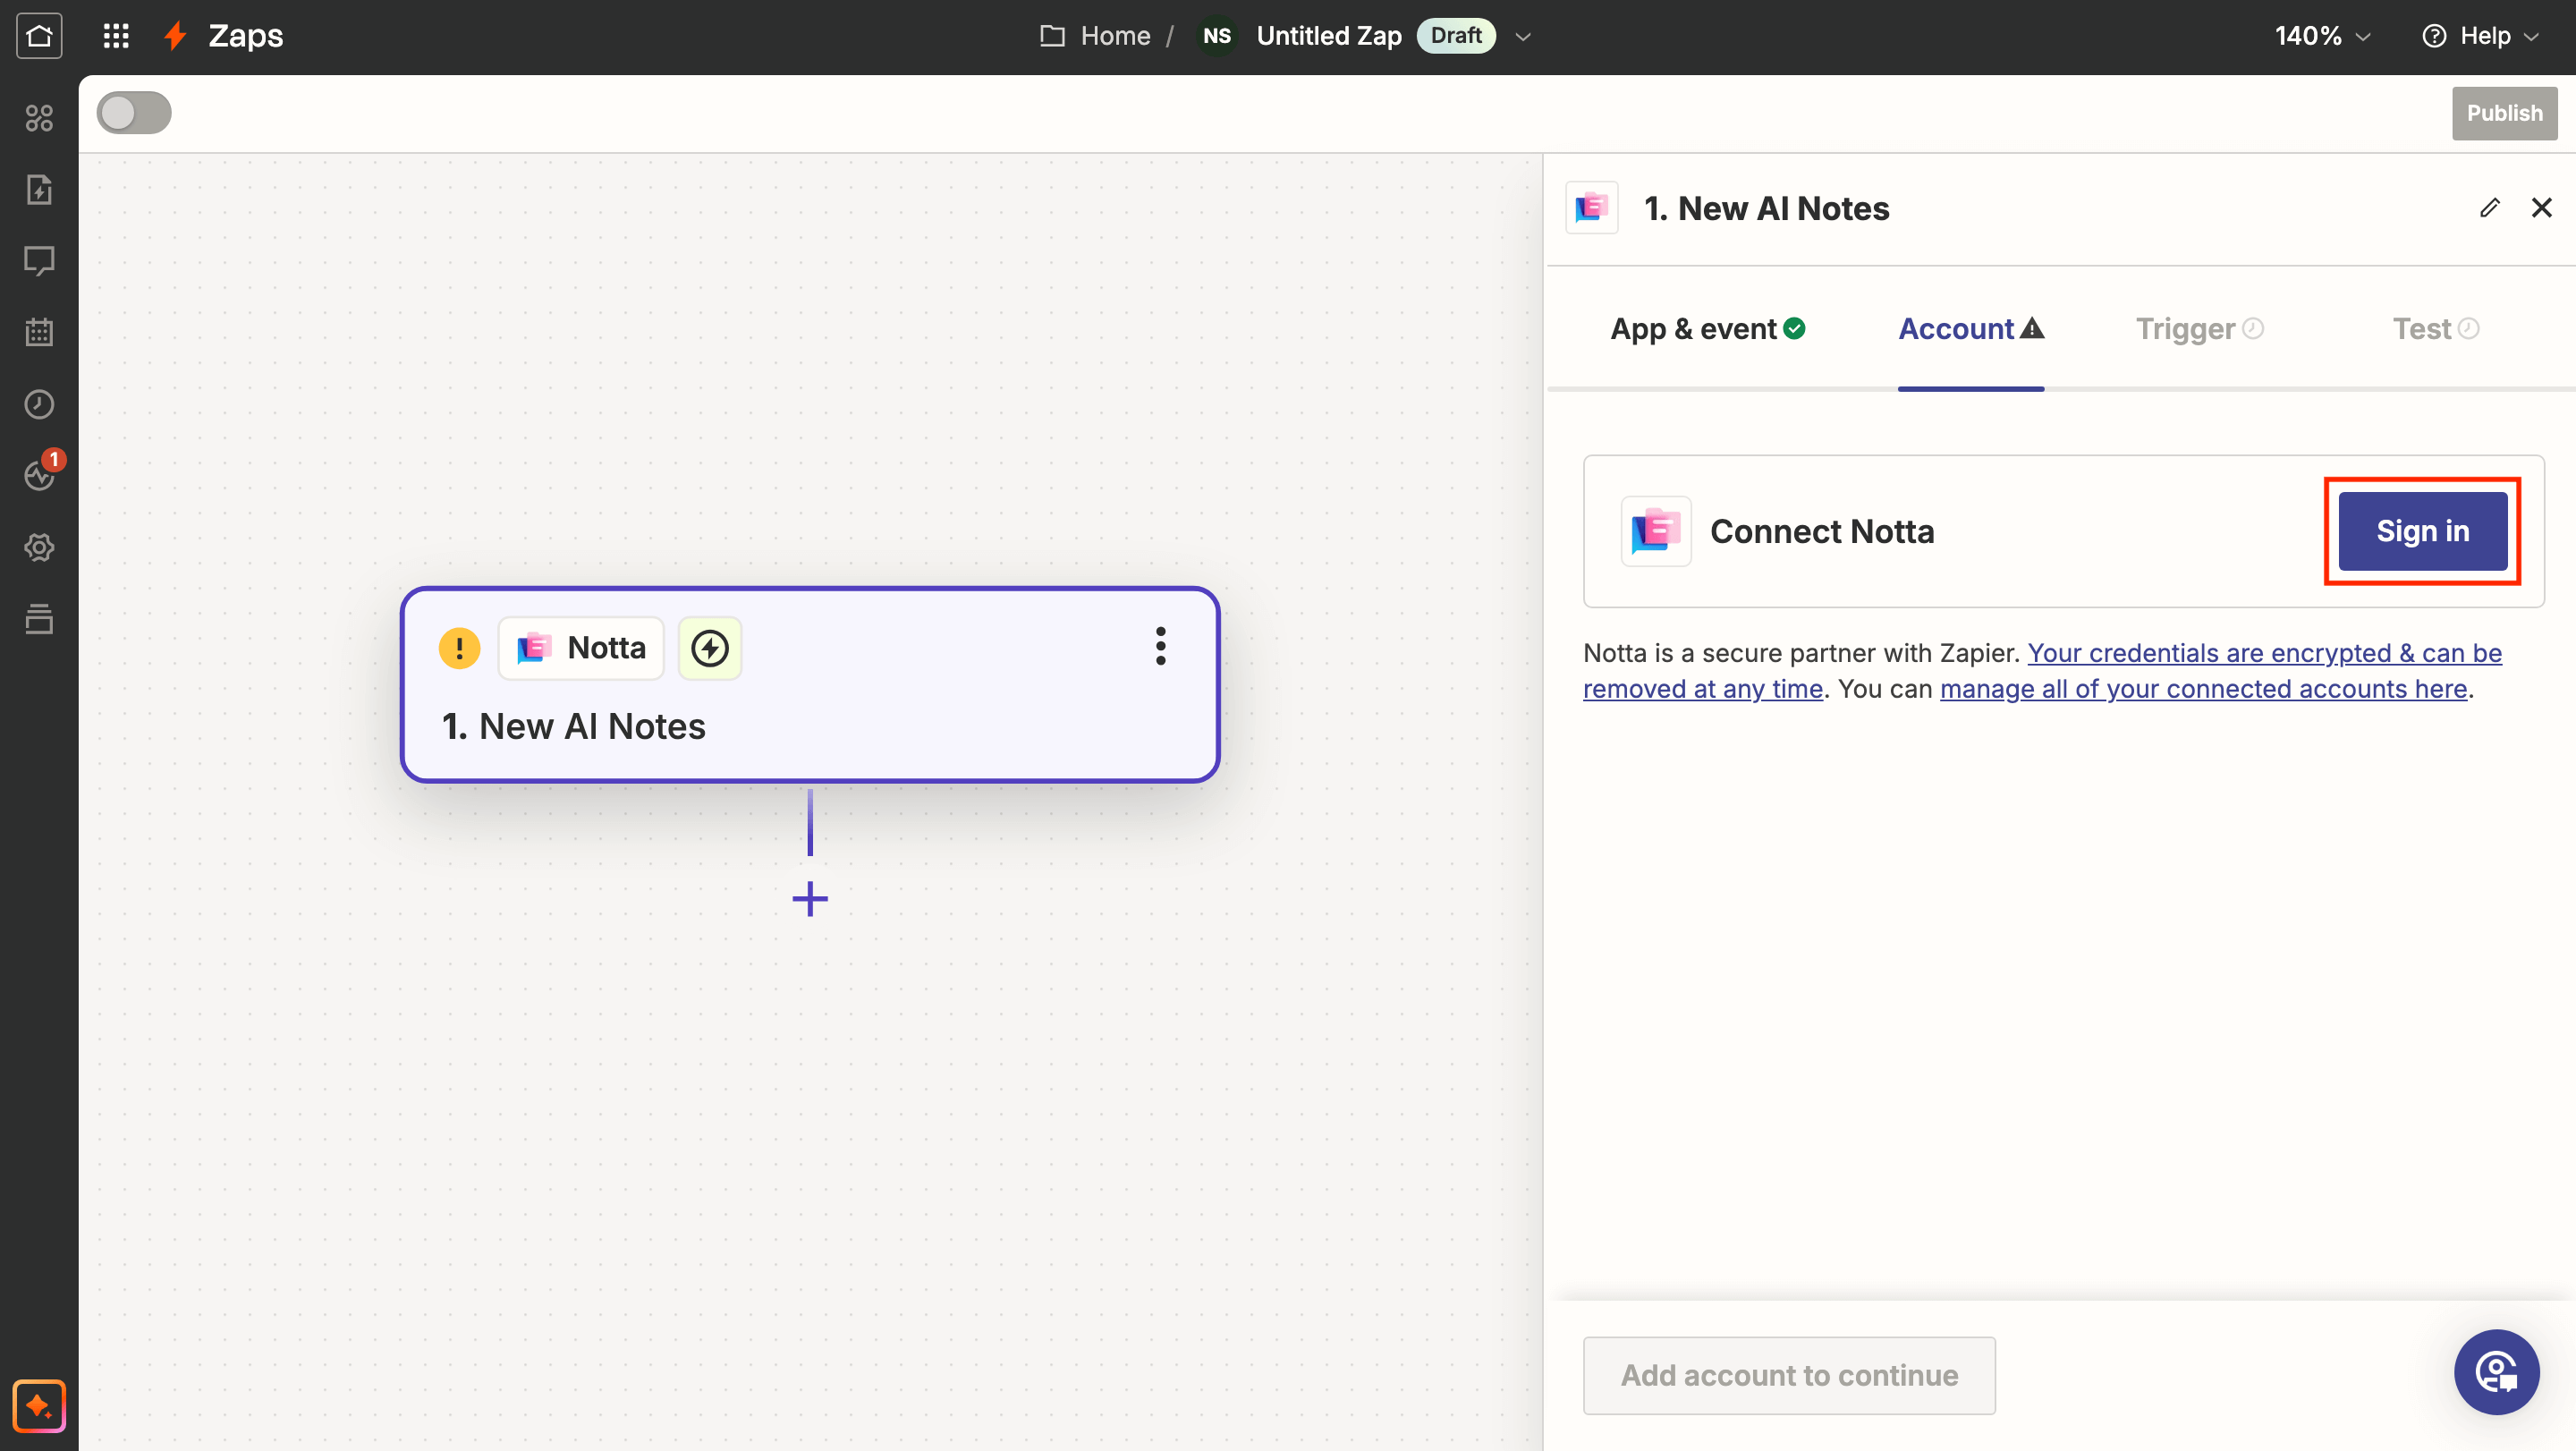Click the Zaps lightning bolt logo
The image size is (2576, 1451).
176,36
